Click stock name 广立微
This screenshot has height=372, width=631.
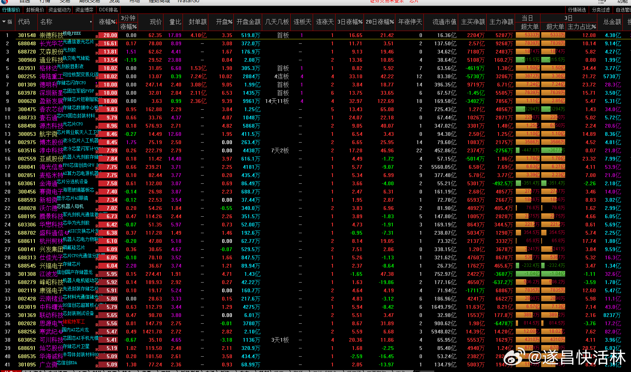click(x=48, y=365)
